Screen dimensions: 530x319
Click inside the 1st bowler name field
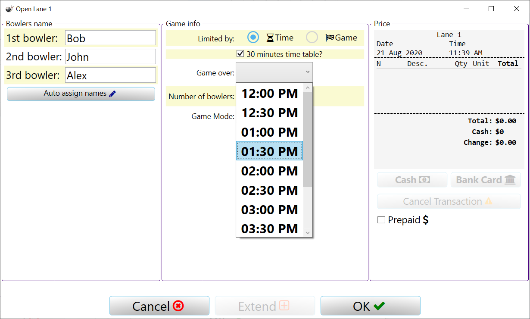(x=110, y=38)
